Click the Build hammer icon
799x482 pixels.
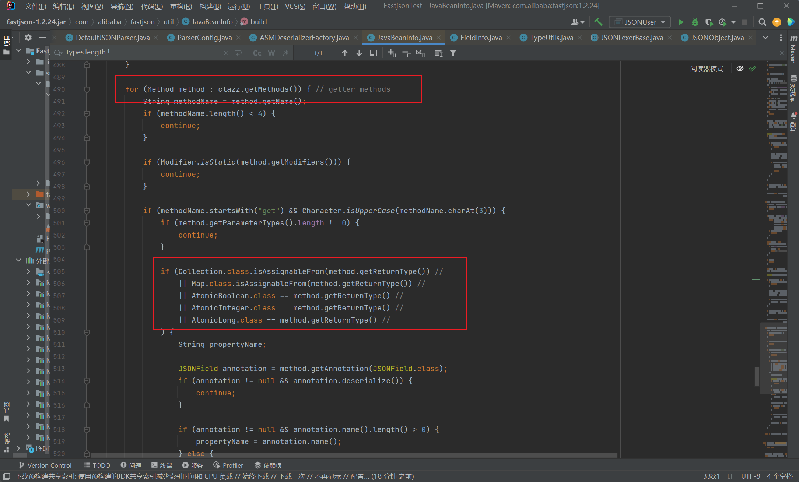(598, 22)
